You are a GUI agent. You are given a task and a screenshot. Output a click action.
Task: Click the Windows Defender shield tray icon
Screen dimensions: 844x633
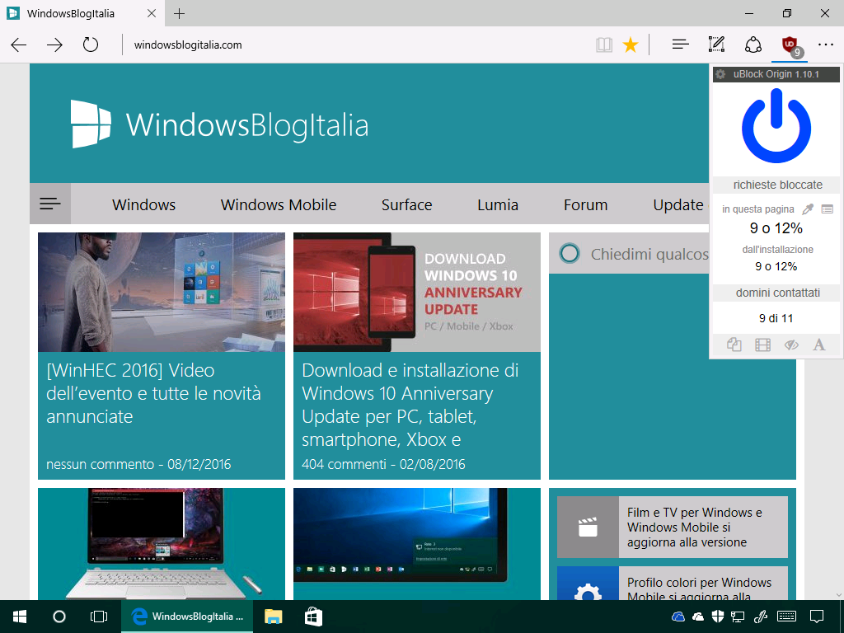718,617
